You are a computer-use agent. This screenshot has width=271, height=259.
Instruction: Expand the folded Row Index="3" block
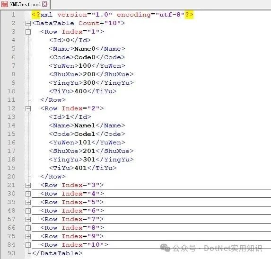coord(28,185)
